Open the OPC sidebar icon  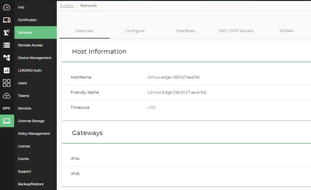pyautogui.click(x=7, y=108)
